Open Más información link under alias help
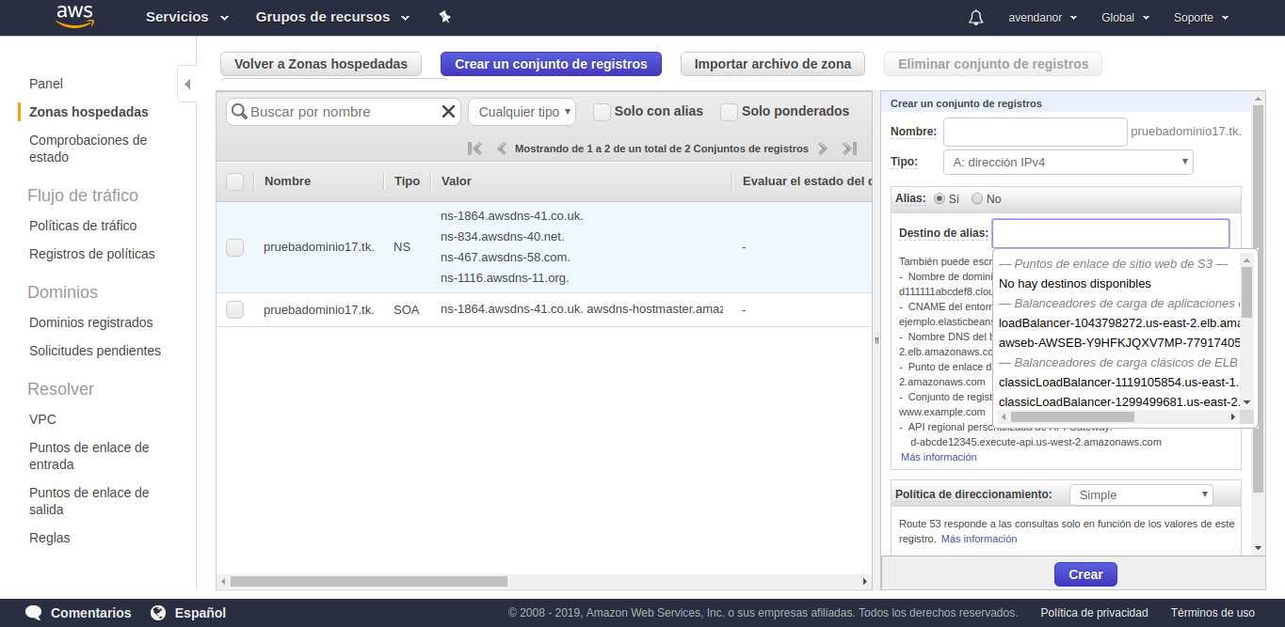1285x627 pixels. coord(939,457)
